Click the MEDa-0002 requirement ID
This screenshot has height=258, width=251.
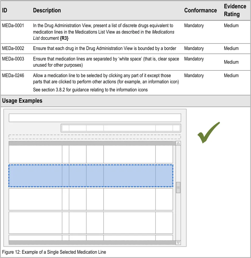[x=13, y=49]
